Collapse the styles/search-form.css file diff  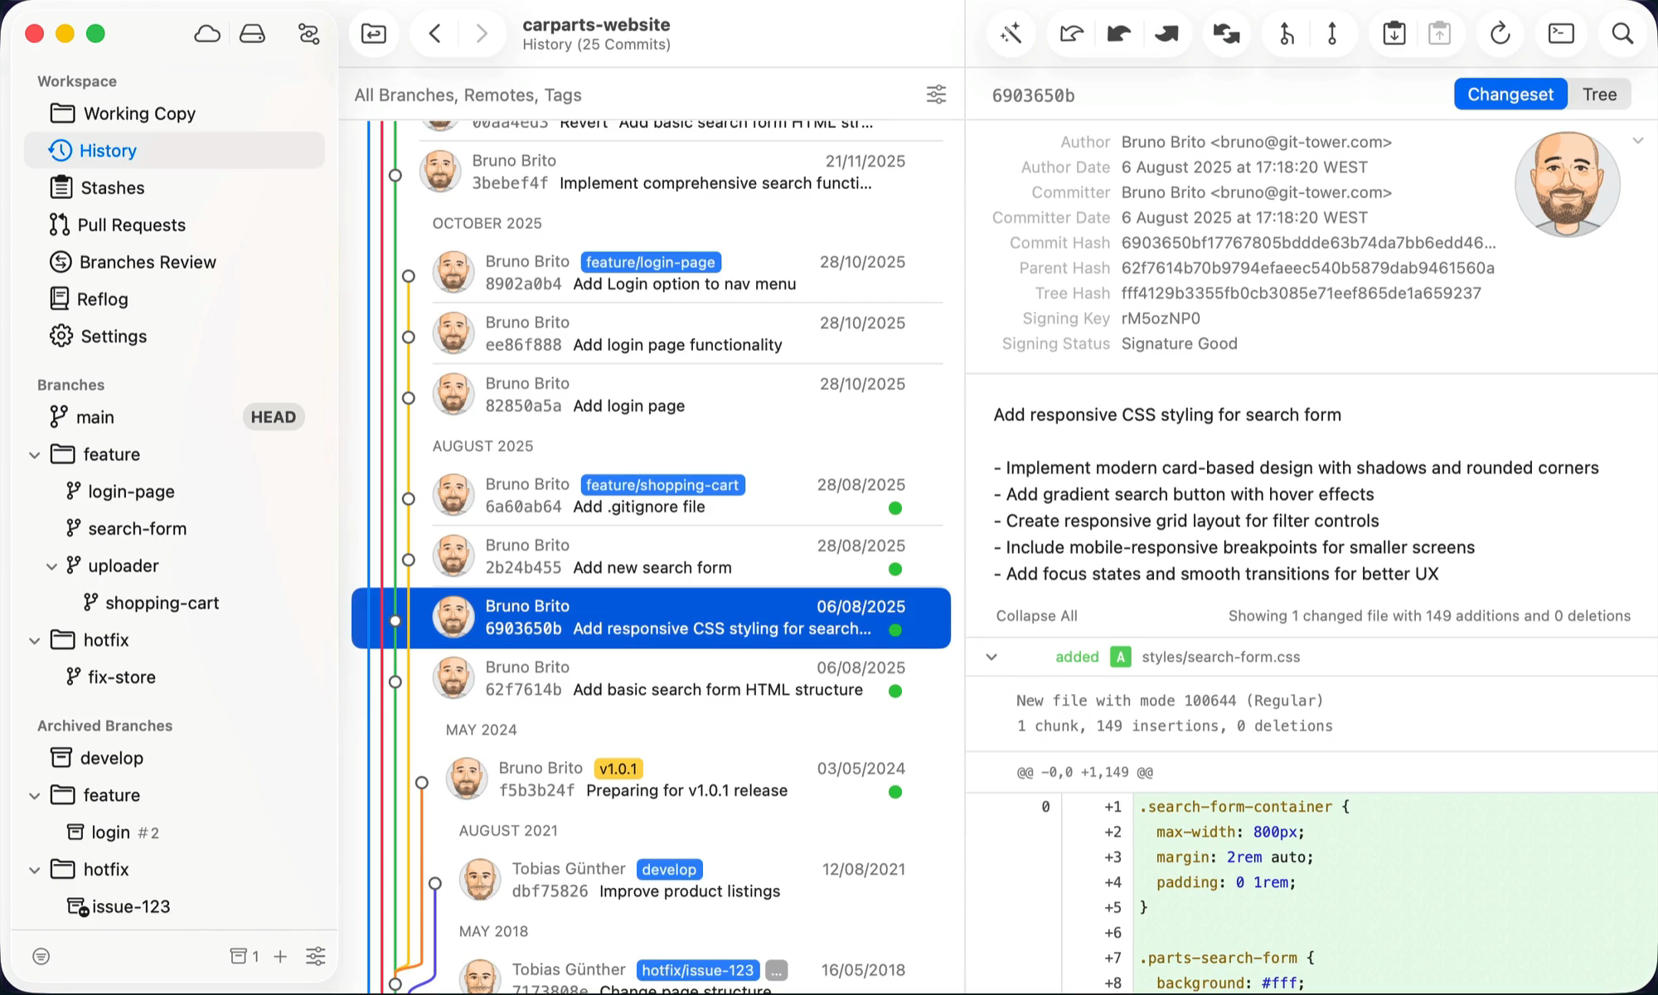point(991,658)
